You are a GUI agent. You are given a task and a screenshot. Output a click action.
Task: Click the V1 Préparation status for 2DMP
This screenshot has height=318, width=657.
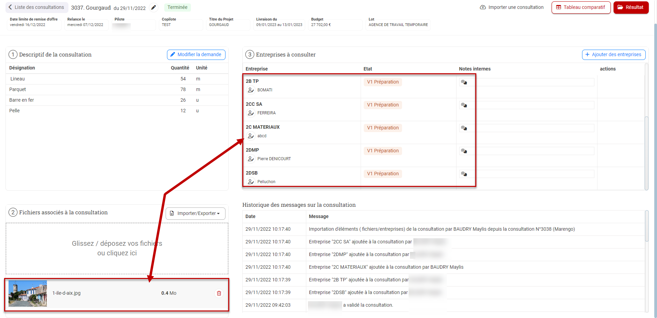coord(383,151)
